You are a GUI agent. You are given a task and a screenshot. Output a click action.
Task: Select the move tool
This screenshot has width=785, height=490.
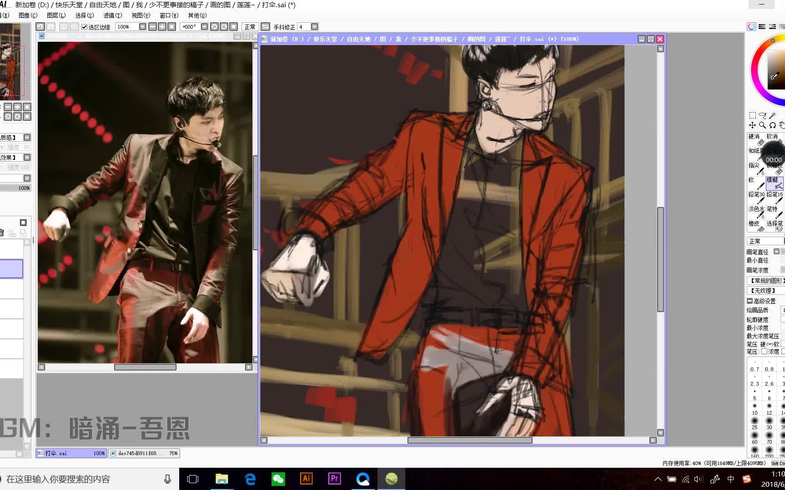coord(753,125)
